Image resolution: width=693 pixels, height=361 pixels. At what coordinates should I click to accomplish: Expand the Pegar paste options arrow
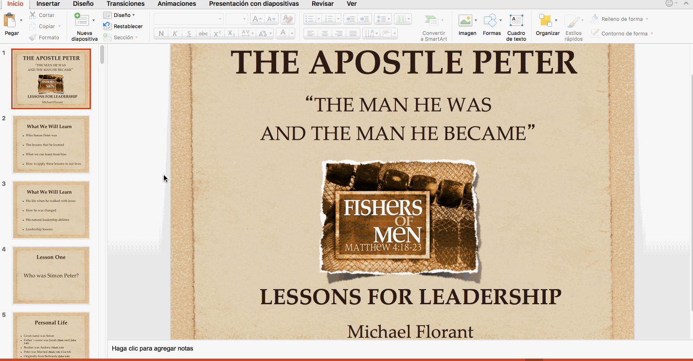pyautogui.click(x=21, y=20)
